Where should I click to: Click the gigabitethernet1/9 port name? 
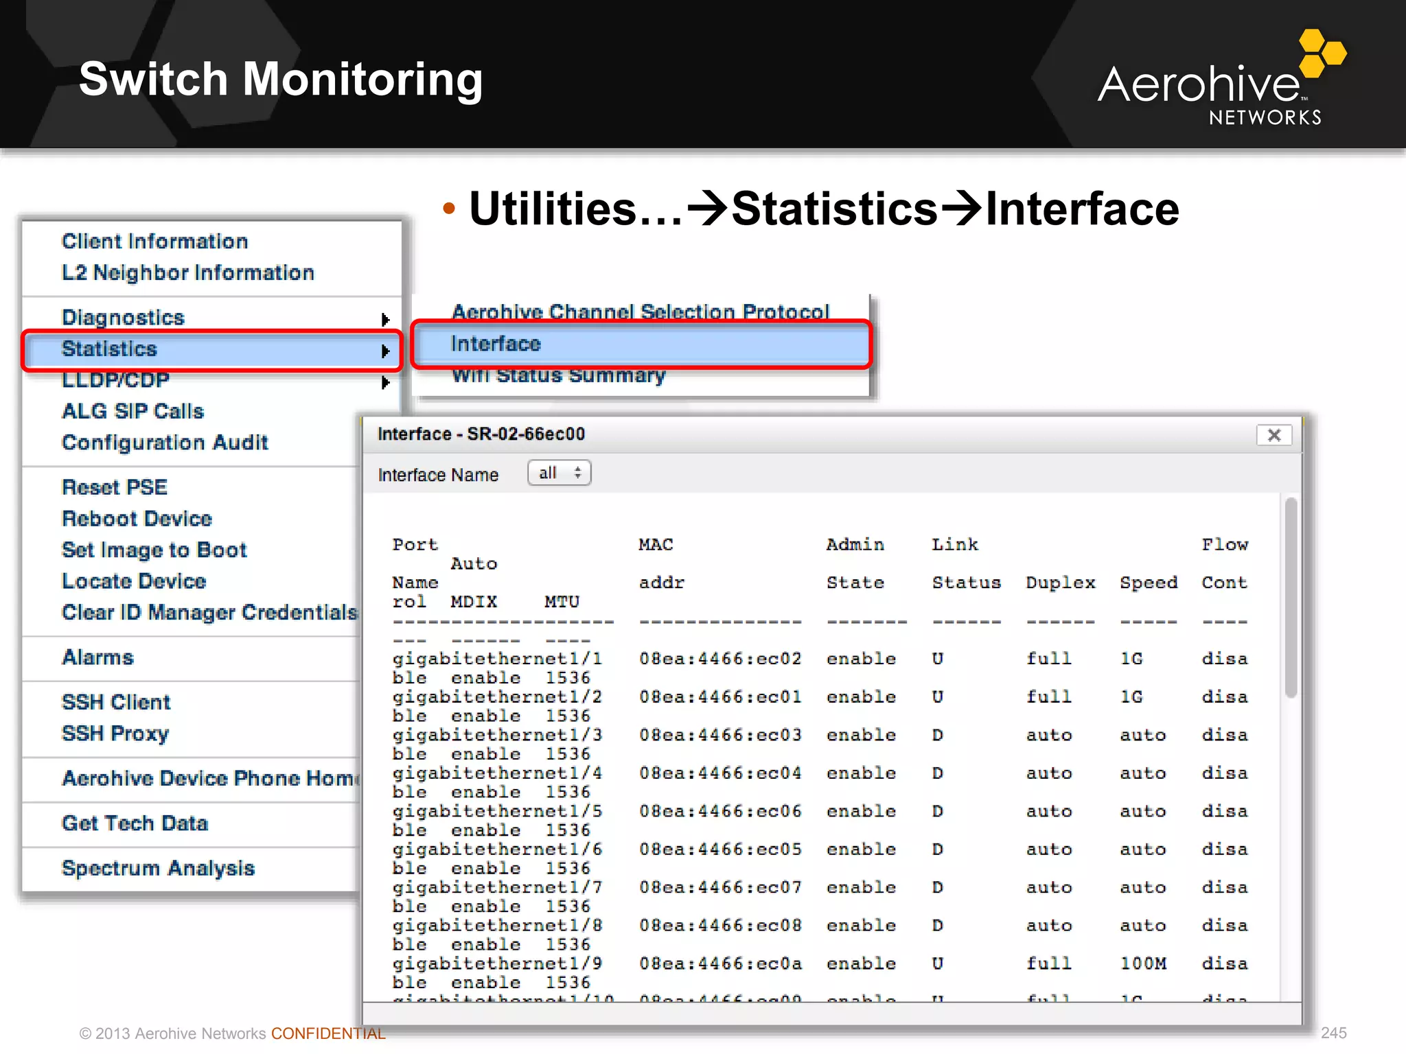(x=497, y=964)
